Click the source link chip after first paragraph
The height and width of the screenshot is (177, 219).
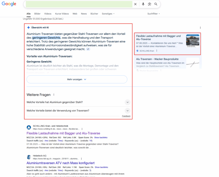[88, 49]
